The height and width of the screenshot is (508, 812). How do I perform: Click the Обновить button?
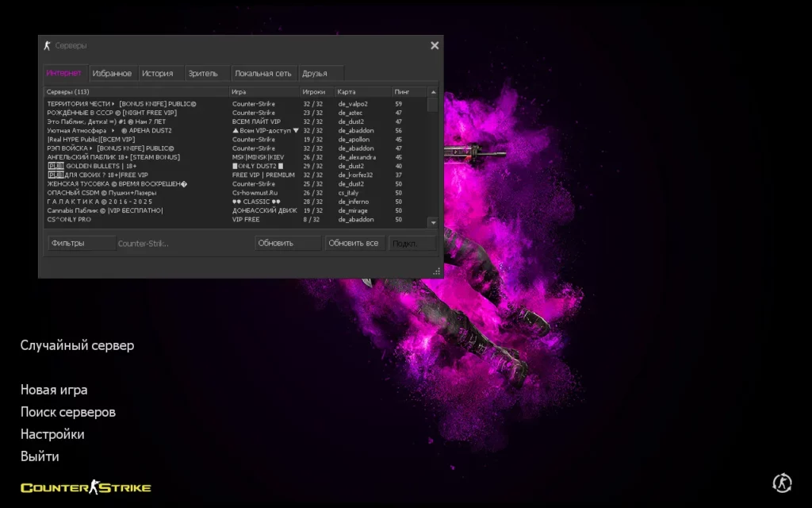pos(276,243)
